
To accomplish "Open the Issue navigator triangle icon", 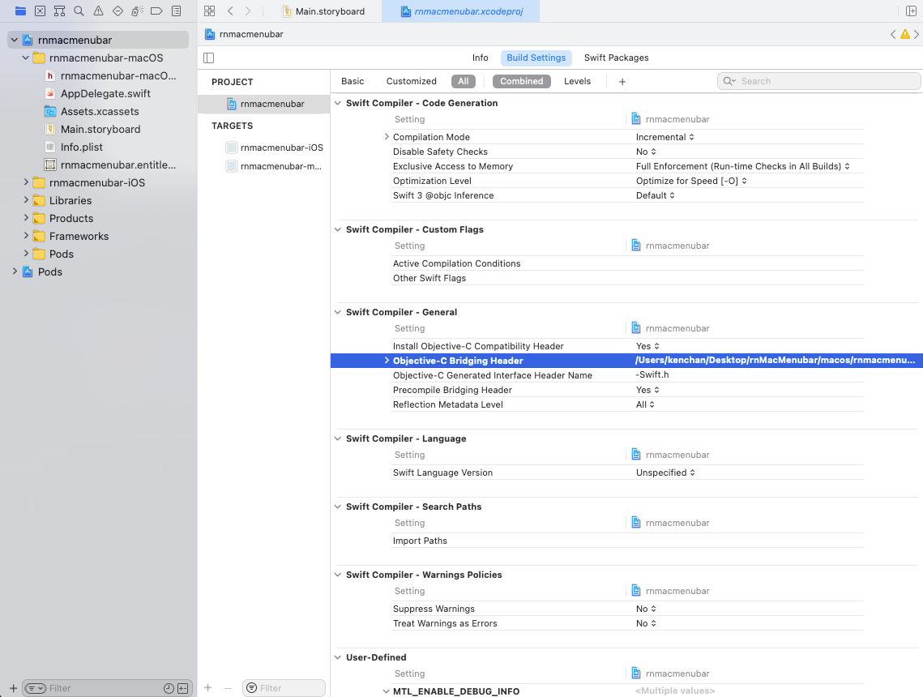I will click(98, 11).
